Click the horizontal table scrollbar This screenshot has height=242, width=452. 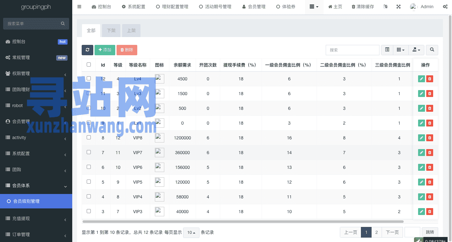[243, 222]
